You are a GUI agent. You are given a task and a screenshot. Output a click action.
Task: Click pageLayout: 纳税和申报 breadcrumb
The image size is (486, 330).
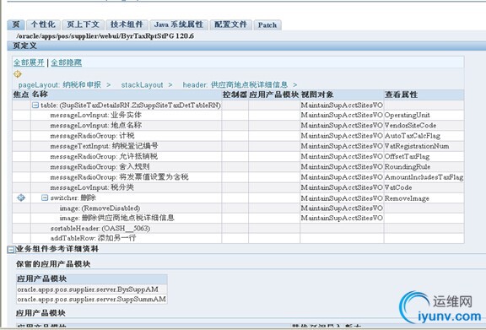[x=60, y=84]
